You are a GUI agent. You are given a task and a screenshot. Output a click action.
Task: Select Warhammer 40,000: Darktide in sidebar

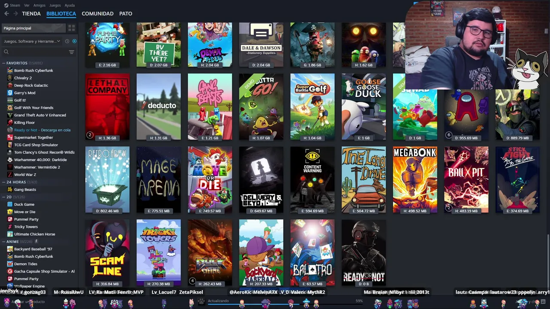(x=40, y=160)
